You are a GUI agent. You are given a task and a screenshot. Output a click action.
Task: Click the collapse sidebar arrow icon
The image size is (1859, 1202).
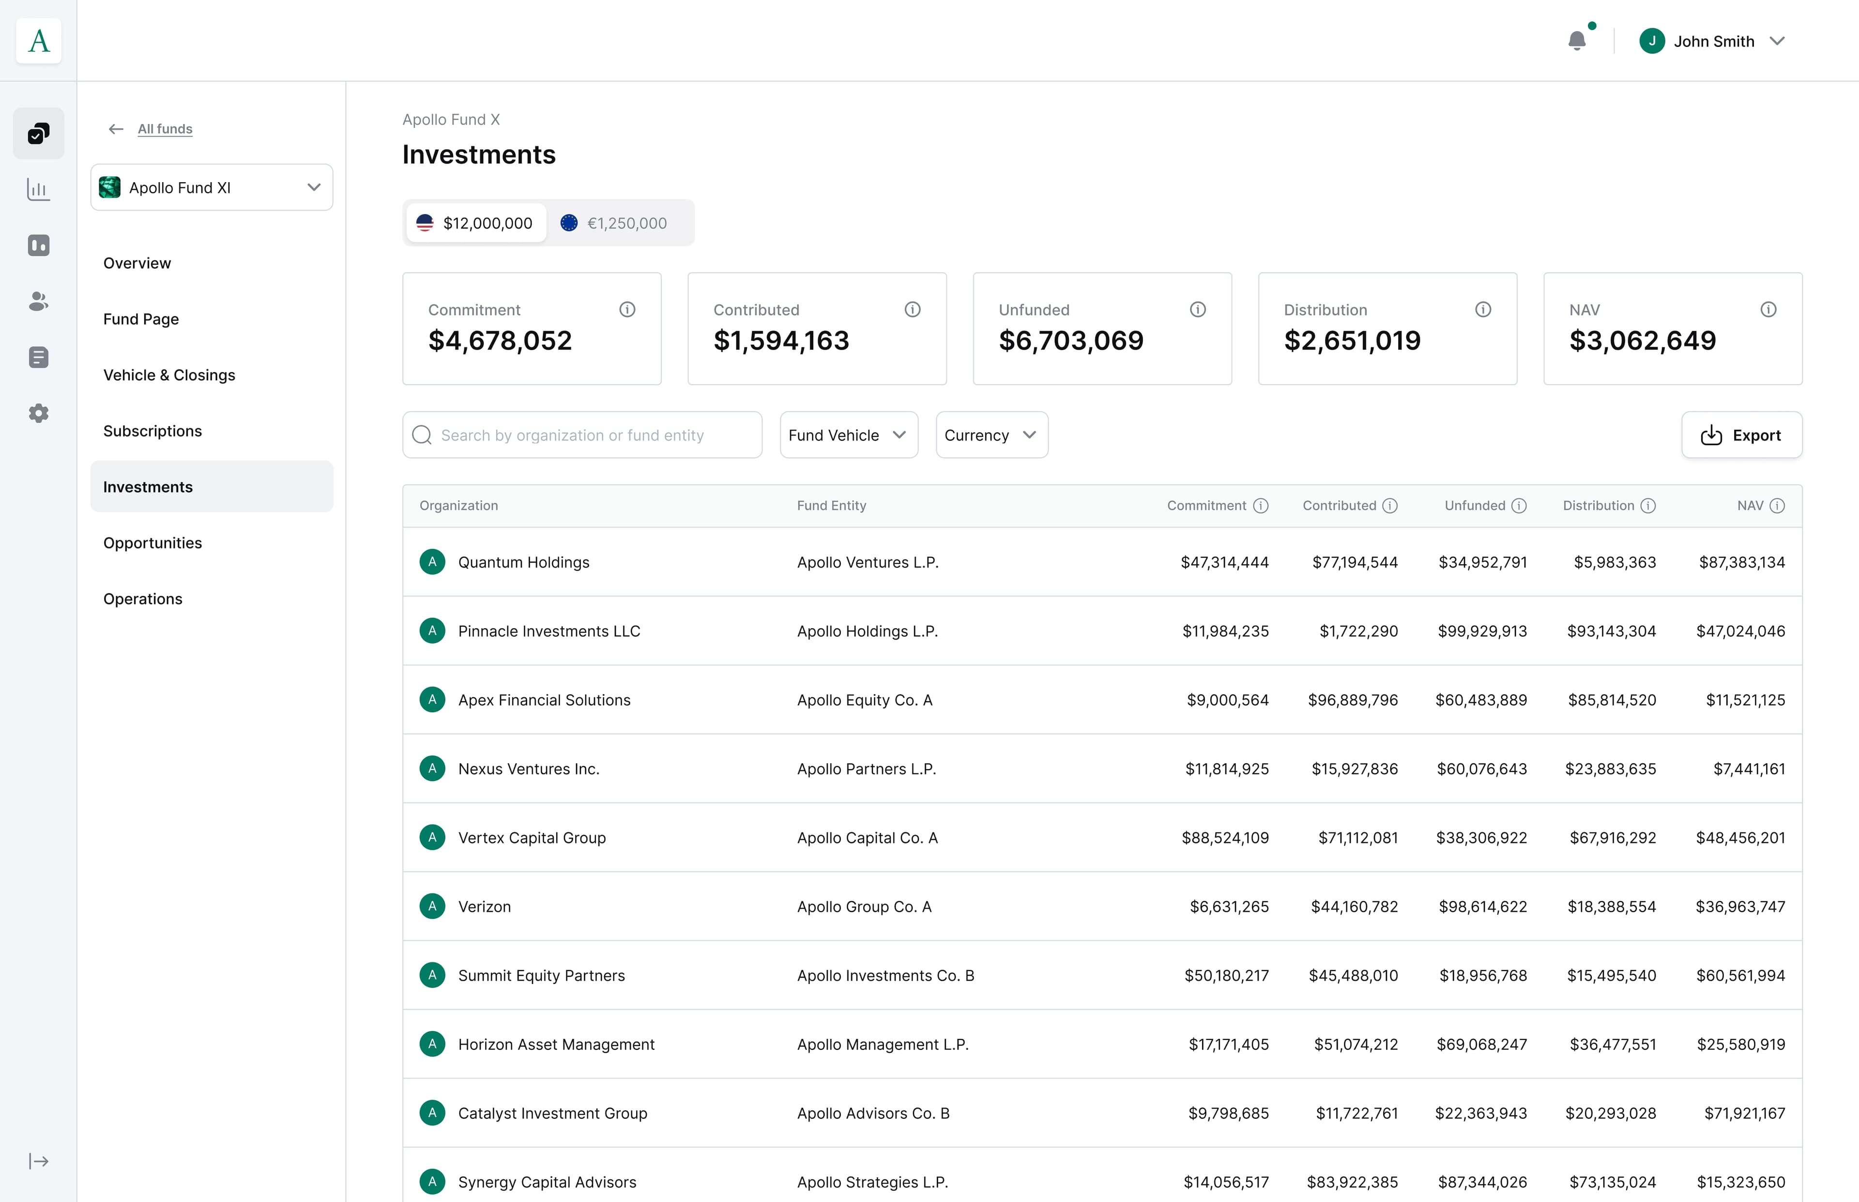click(38, 1161)
